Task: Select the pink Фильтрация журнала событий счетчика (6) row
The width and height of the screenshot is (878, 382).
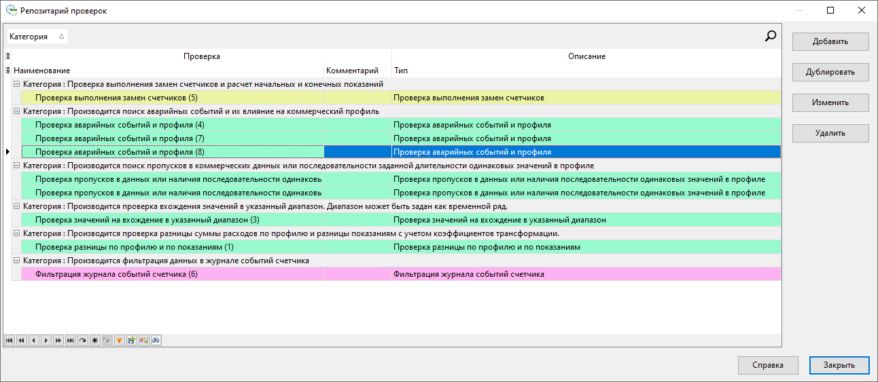Action: (116, 274)
